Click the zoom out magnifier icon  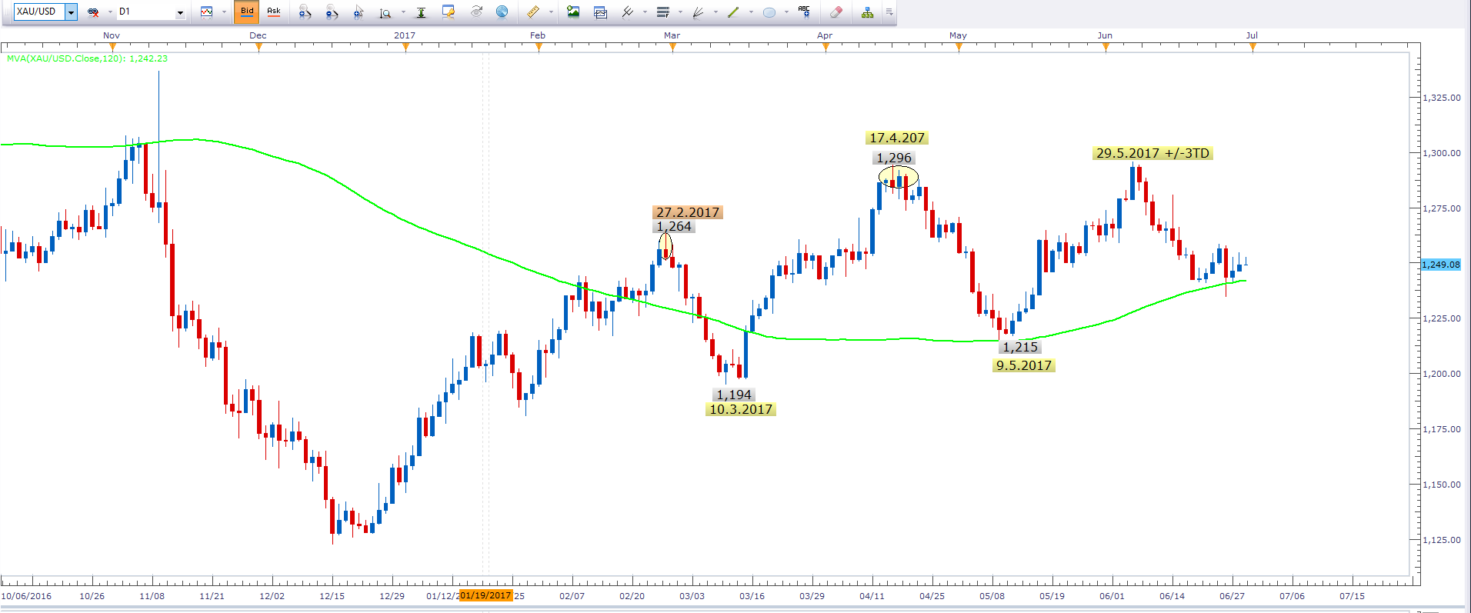332,12
